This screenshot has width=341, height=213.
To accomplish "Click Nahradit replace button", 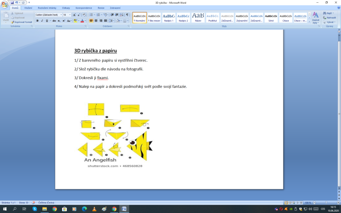I will coord(329,18).
